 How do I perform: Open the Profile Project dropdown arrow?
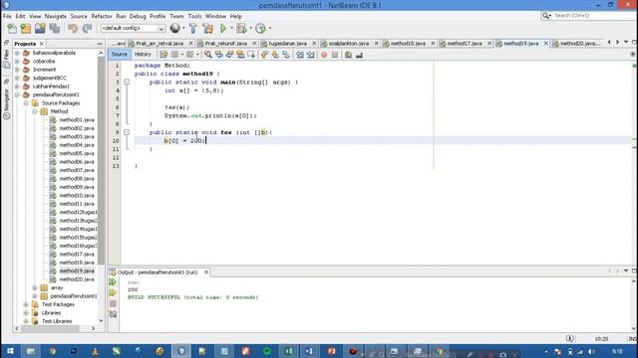[270, 28]
